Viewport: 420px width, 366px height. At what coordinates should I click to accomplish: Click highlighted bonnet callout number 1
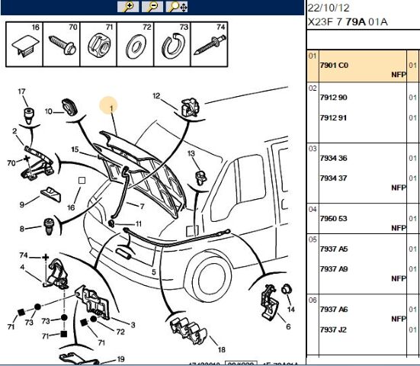pyautogui.click(x=111, y=108)
